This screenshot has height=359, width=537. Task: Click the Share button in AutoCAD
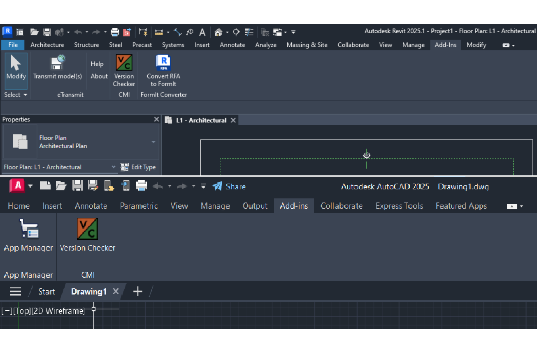coord(229,186)
